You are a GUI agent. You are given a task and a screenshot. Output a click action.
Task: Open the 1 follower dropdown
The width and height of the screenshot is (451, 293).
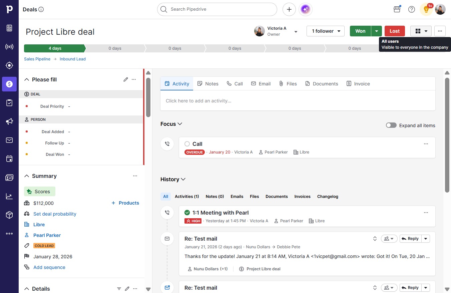326,31
